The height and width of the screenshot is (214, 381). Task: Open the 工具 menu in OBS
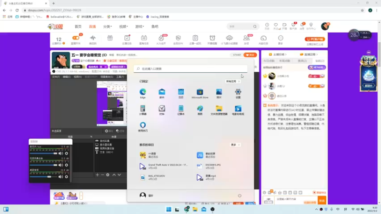coord(120,77)
